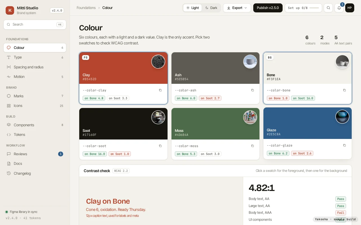Open the Marks brand page
This screenshot has width=361, height=225.
point(35,96)
